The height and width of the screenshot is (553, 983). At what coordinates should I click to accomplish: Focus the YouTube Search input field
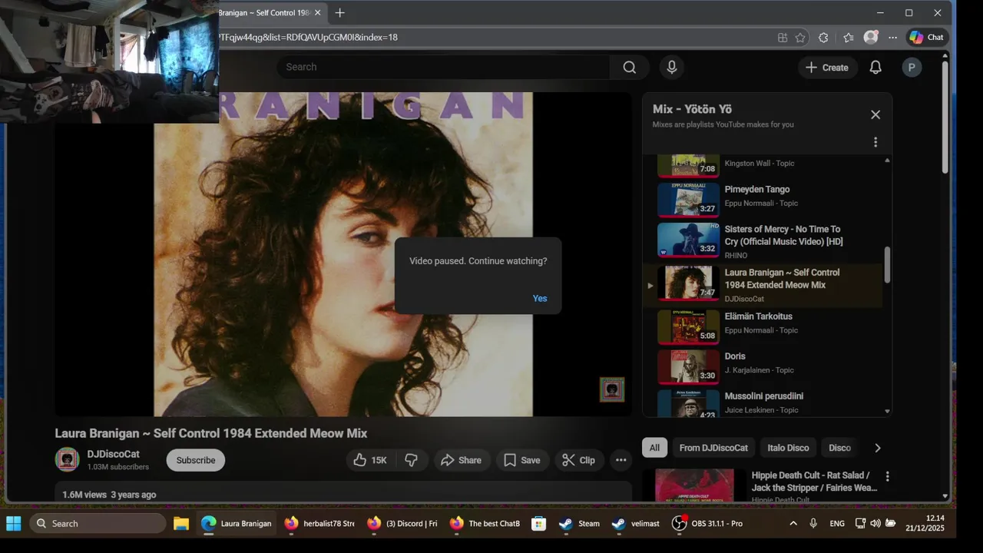pos(444,67)
